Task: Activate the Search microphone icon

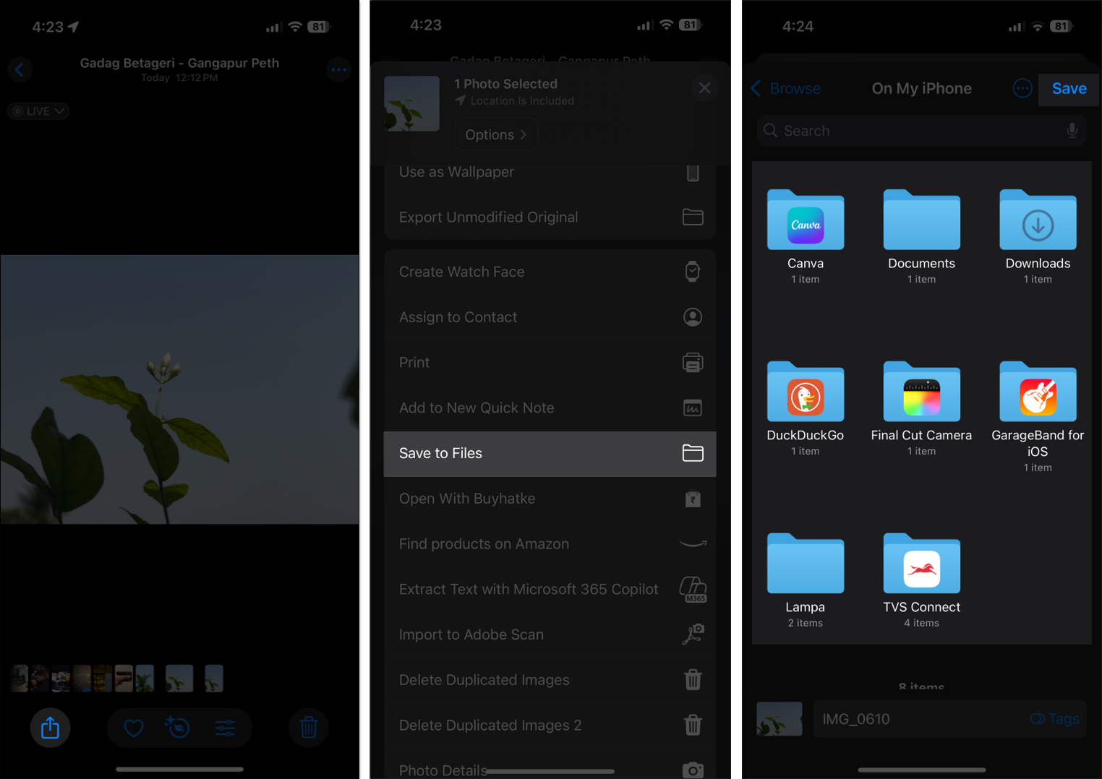Action: coord(1072,131)
